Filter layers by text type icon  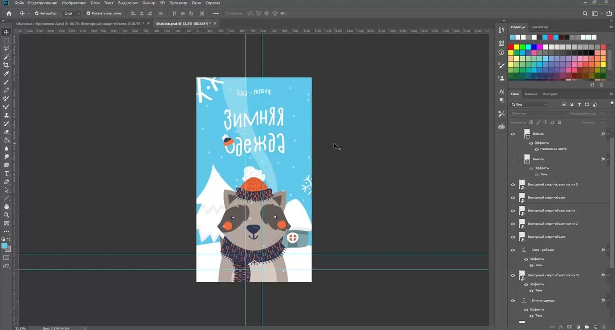pos(579,105)
